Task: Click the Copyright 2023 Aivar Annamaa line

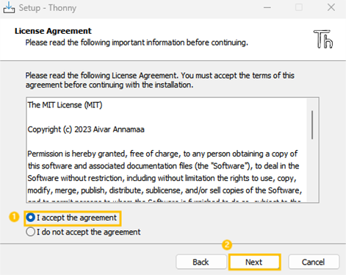Action: [x=86, y=129]
